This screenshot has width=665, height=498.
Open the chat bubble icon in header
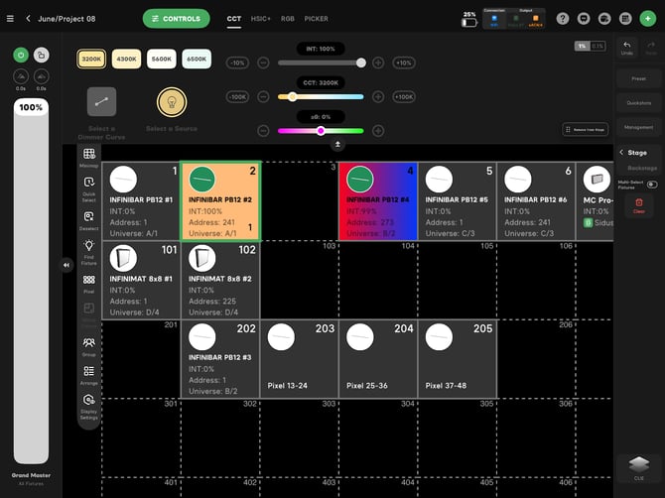584,19
